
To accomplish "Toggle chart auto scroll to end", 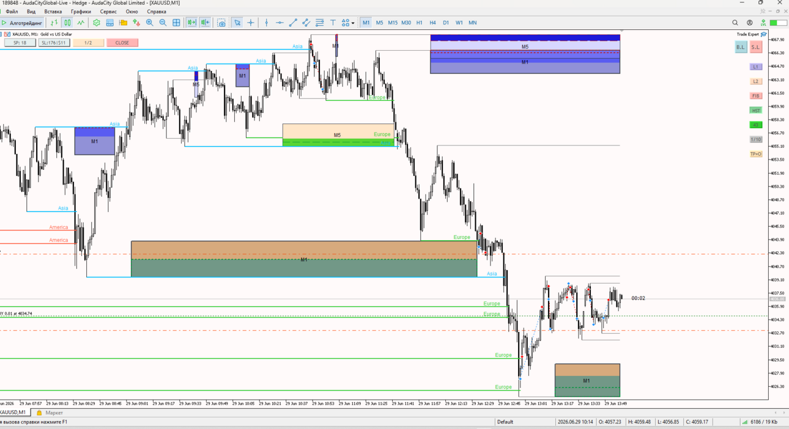I will pos(191,23).
